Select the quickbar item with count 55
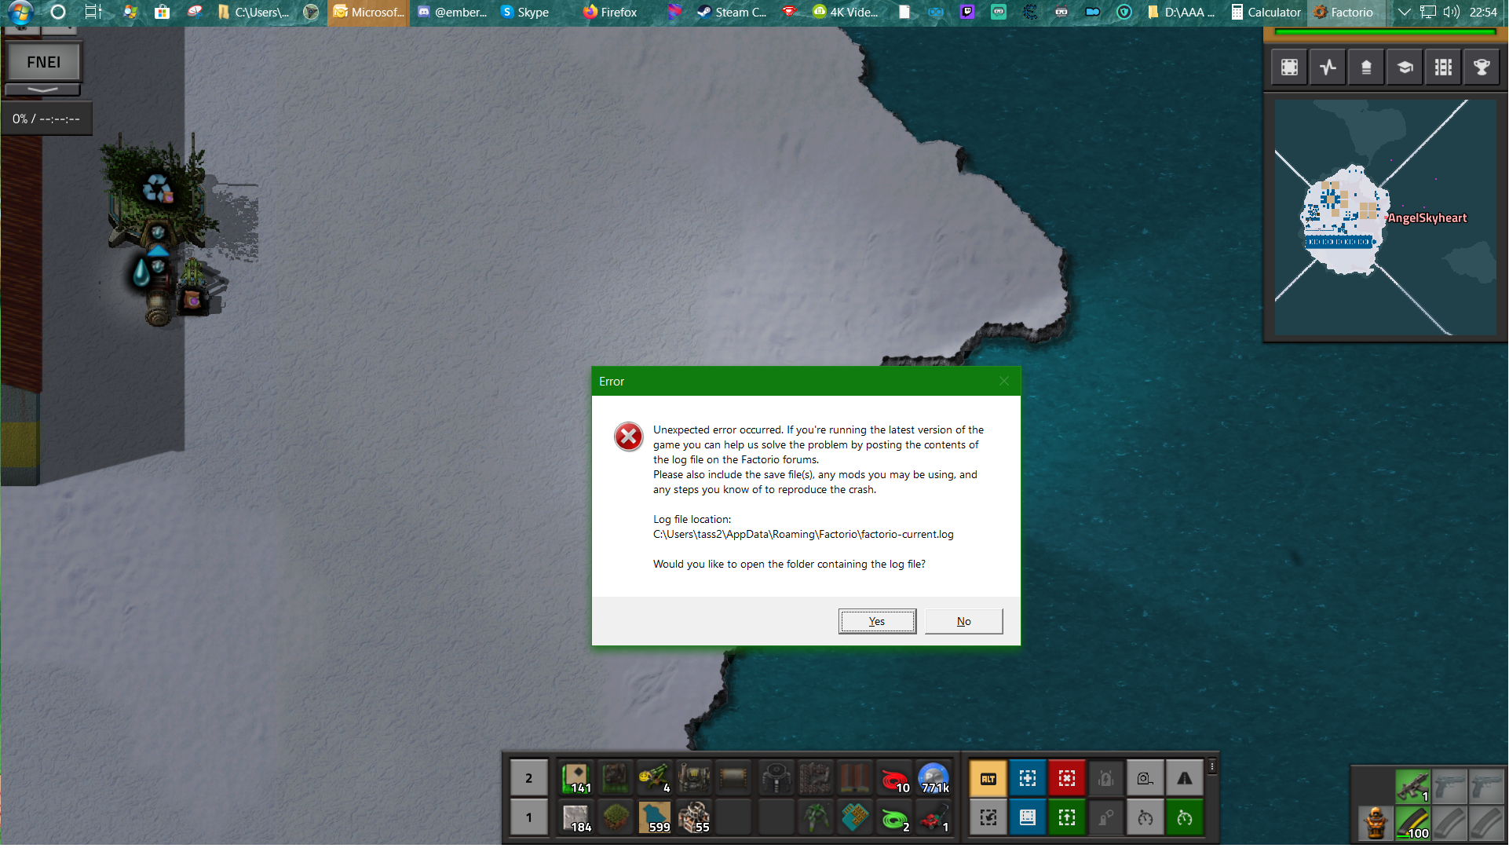 pyautogui.click(x=694, y=817)
